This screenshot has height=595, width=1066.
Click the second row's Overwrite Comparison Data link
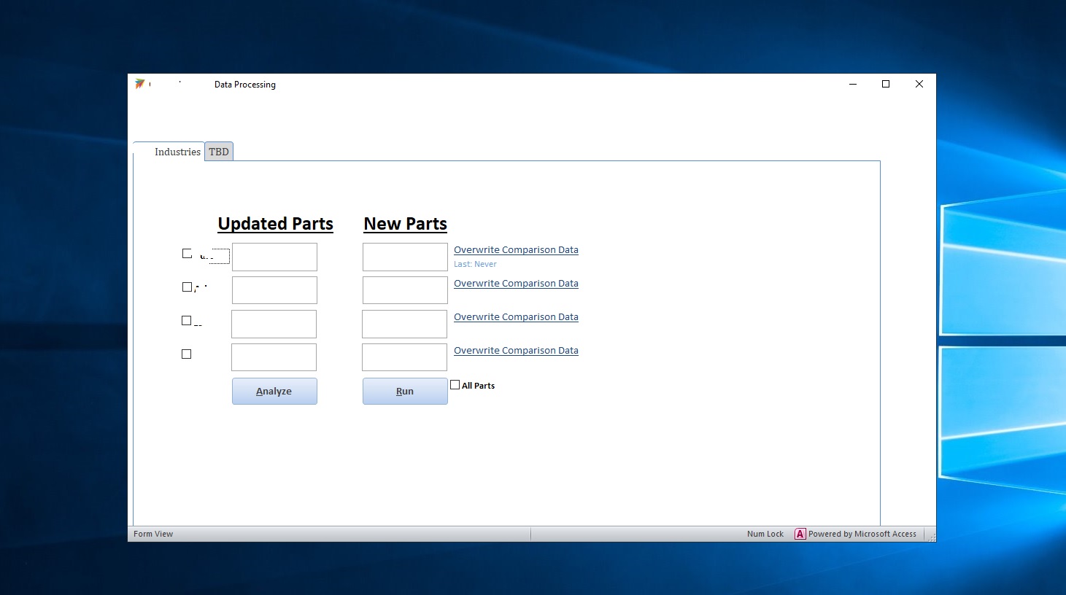click(516, 283)
